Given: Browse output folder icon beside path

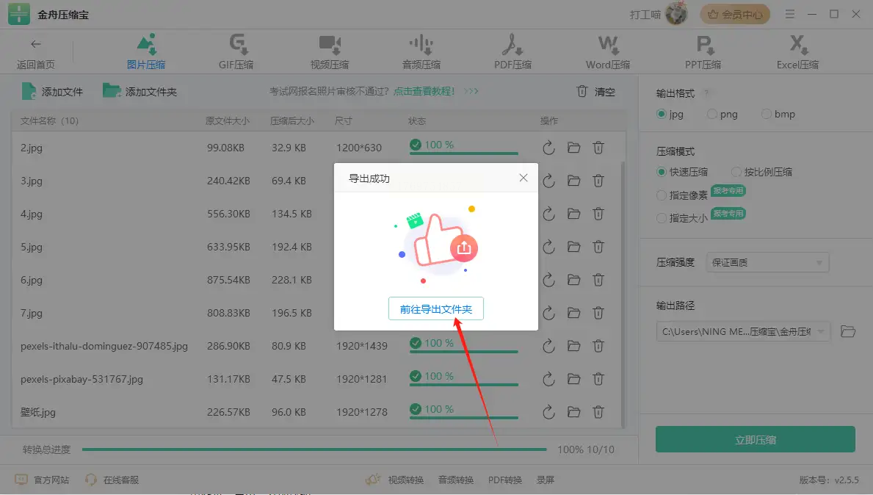Looking at the screenshot, I should coord(848,331).
